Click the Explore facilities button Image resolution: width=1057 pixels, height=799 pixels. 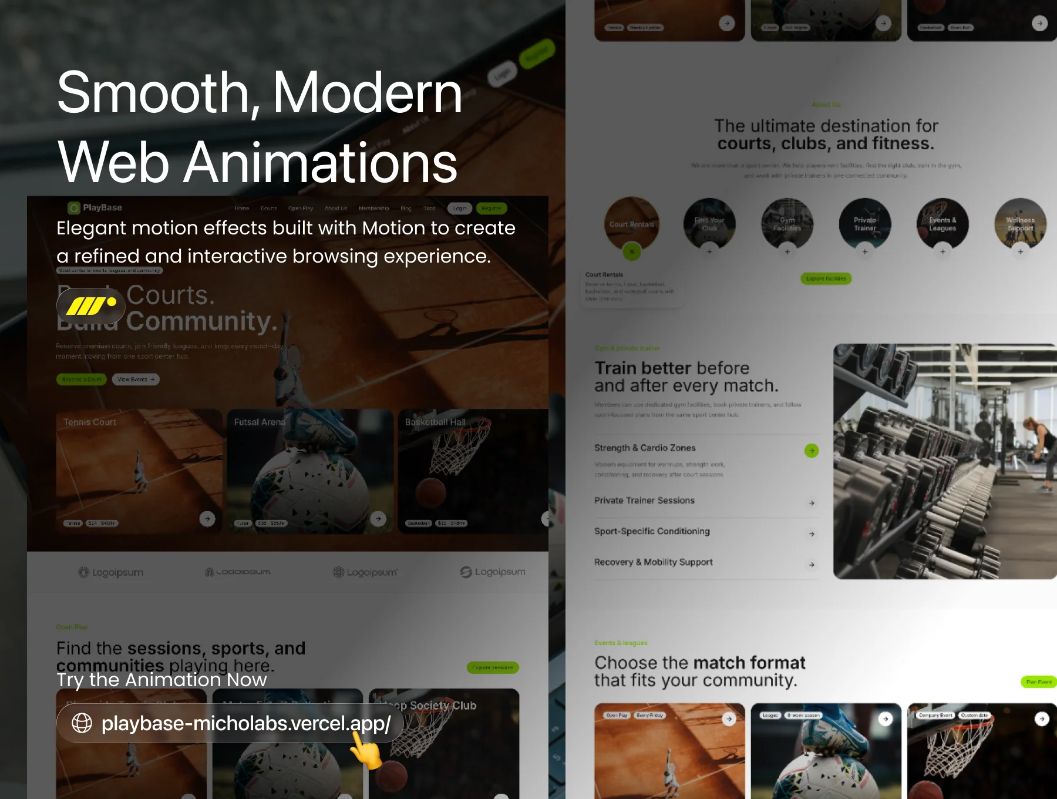tap(826, 278)
